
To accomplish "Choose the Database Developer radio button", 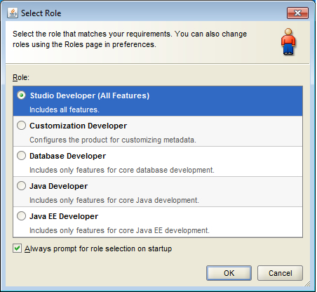I will 21,156.
